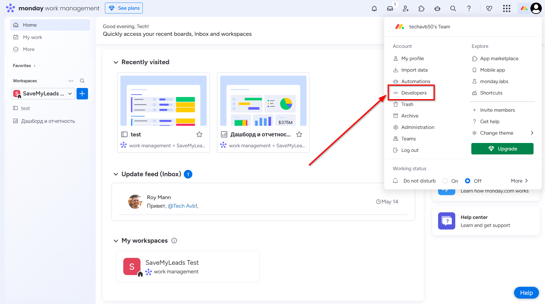
Task: Favorite the test board star
Action: tap(199, 134)
